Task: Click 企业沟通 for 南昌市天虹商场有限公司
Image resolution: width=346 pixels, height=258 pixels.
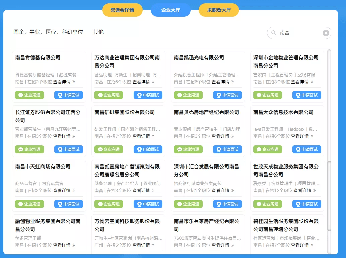Action: click(29, 204)
